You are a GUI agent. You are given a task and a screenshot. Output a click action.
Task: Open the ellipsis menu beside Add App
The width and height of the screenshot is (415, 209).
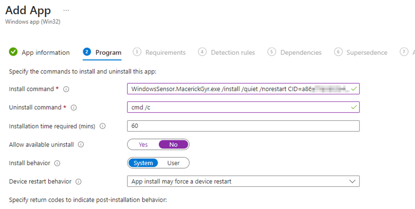tap(66, 10)
